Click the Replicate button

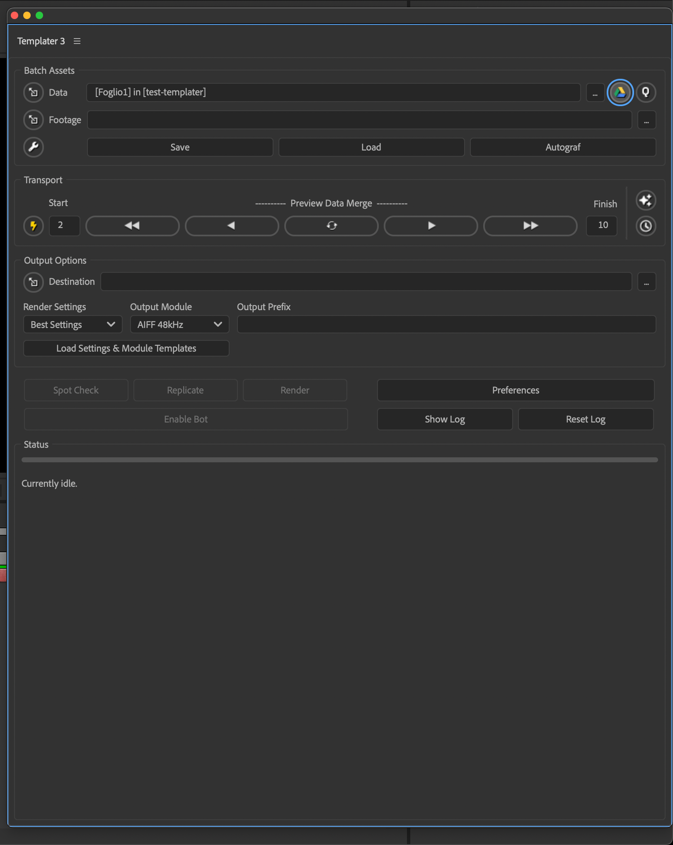pos(185,390)
